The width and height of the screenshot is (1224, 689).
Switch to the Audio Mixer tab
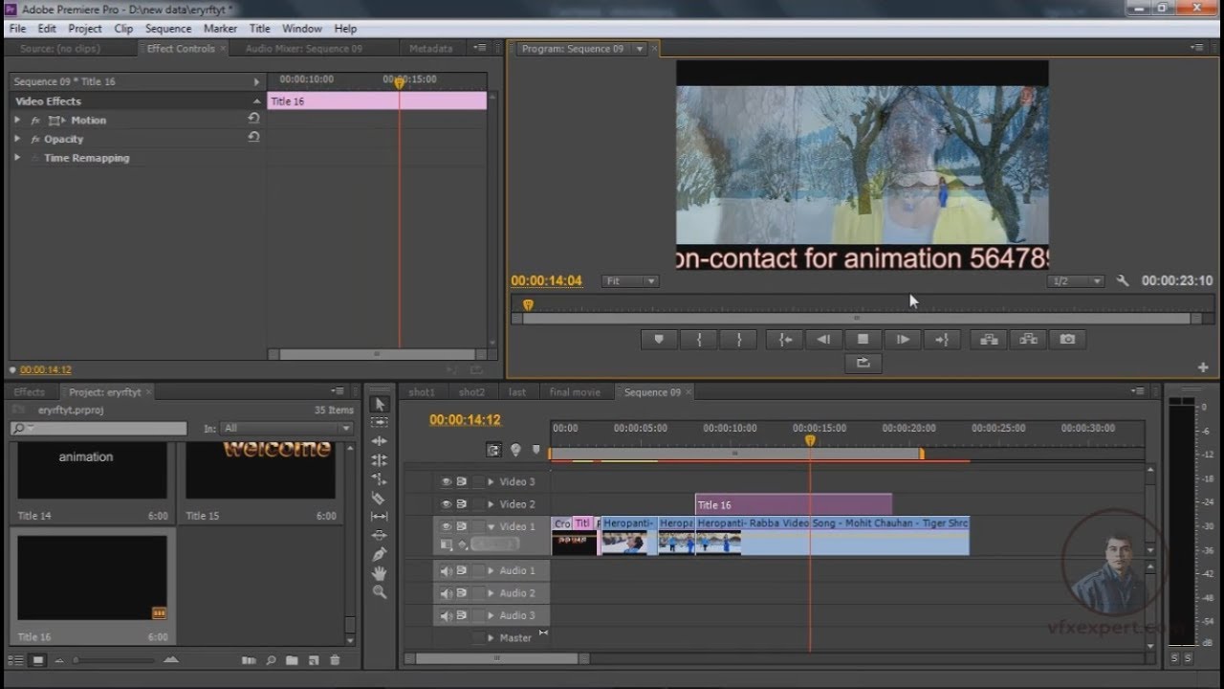303,48
